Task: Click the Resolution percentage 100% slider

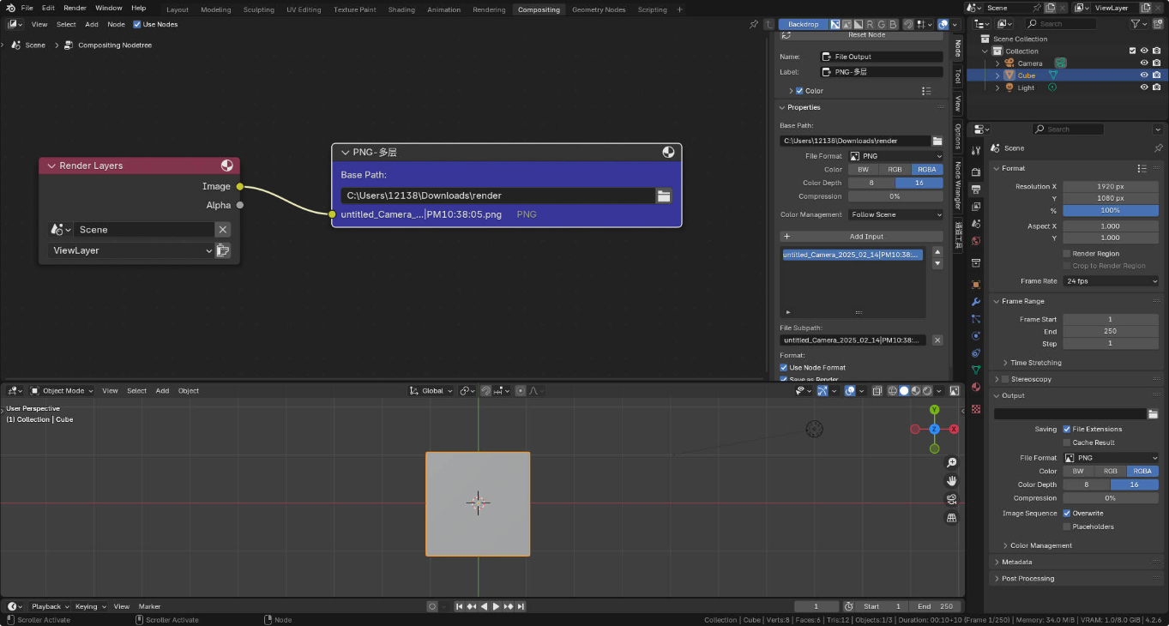Action: coord(1111,210)
